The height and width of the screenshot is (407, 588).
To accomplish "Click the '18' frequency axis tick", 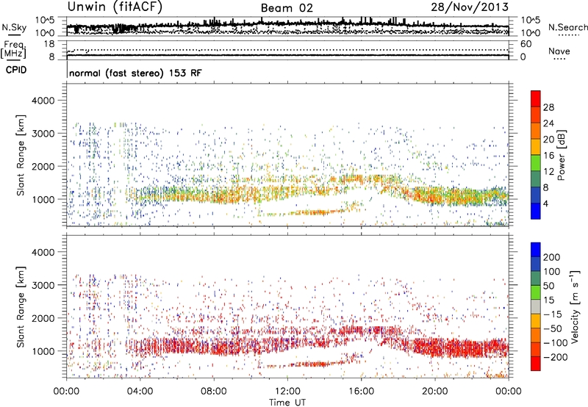I will pos(49,44).
